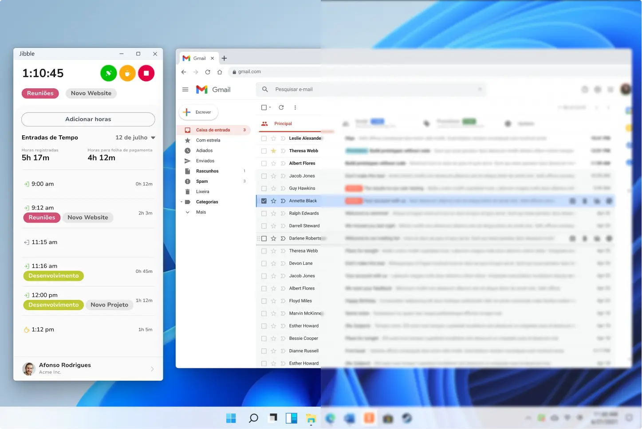Click the search magnifier in Gmail
Screen dimensions: 642x429
tap(265, 89)
